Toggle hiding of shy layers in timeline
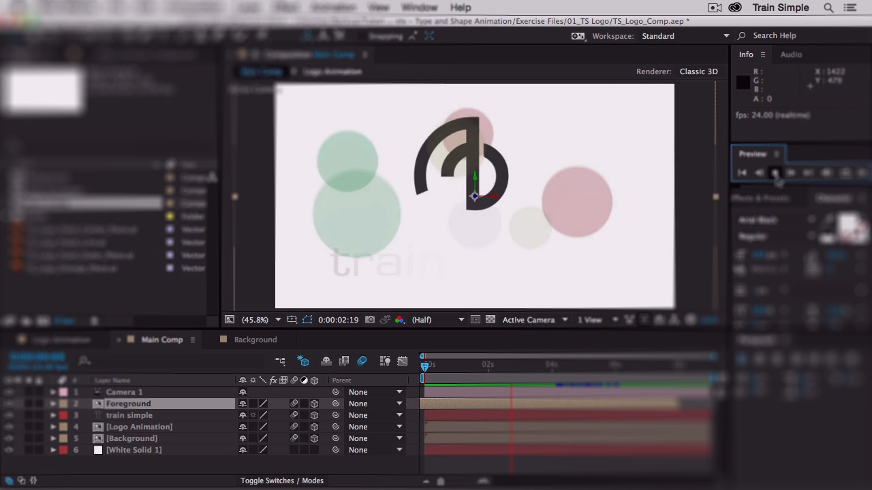872x490 pixels. (326, 361)
